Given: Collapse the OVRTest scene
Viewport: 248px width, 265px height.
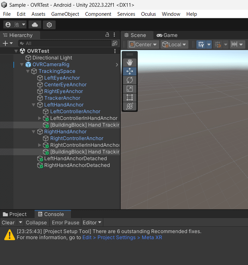Looking at the screenshot, I should click(x=16, y=51).
